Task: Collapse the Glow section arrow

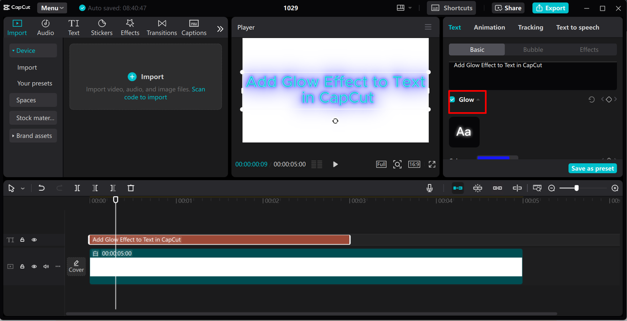Action: [478, 100]
